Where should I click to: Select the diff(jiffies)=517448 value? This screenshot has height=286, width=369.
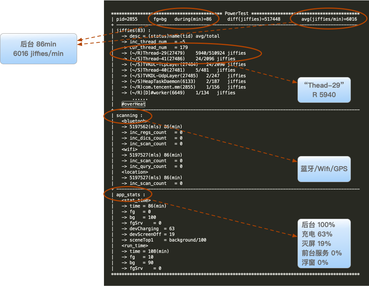(x=254, y=19)
